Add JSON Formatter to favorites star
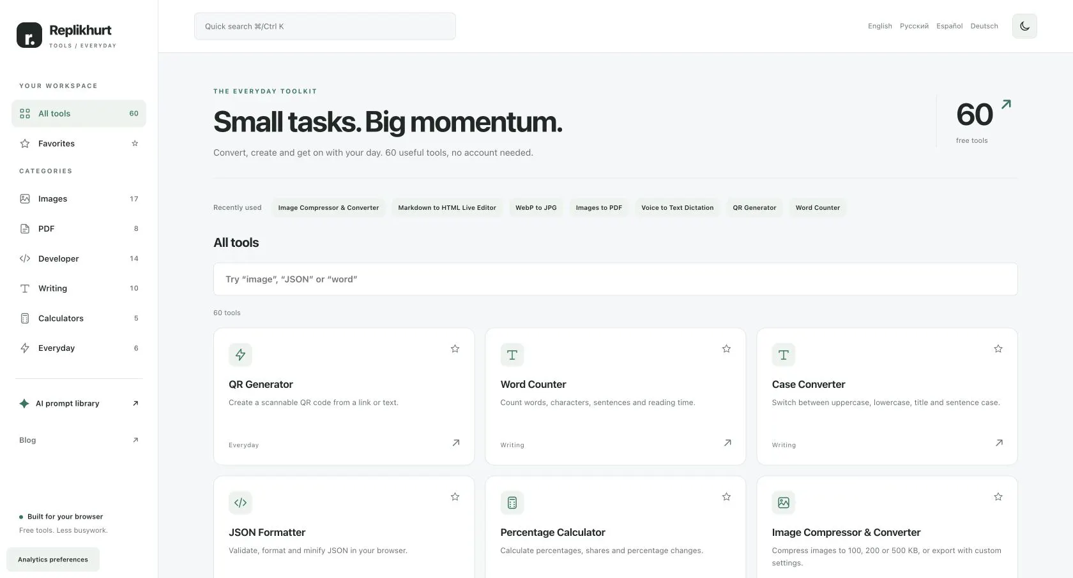 (x=455, y=497)
